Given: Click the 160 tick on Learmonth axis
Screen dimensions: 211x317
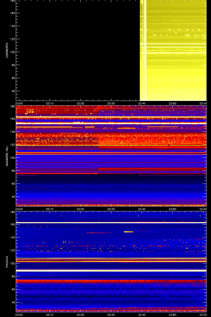Looking at the screenshot, I should click(13, 13).
